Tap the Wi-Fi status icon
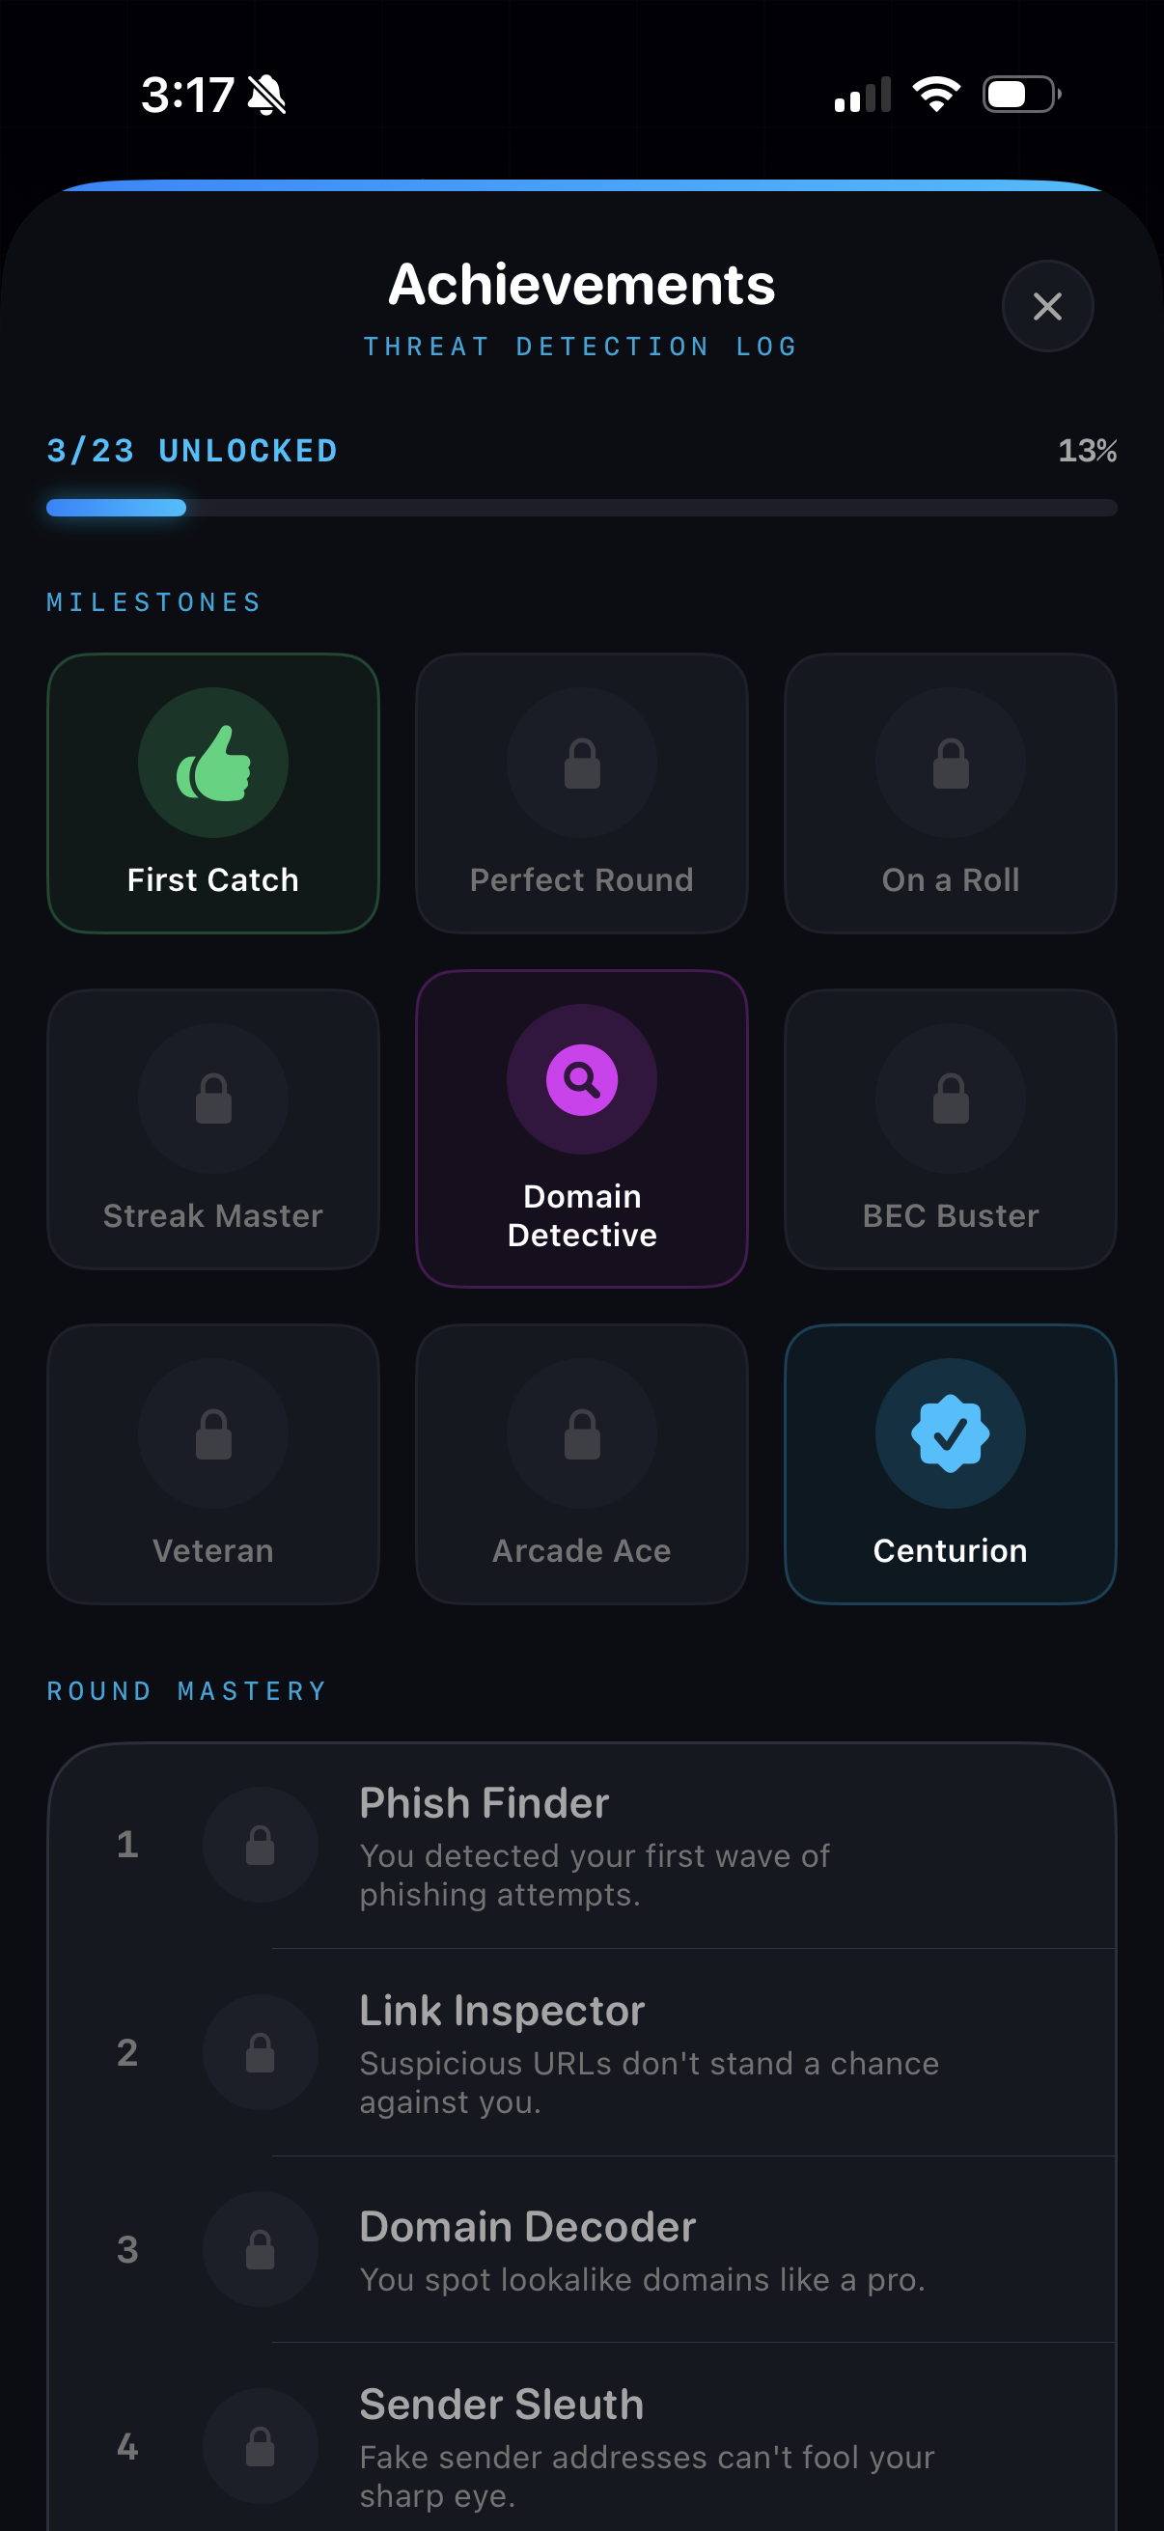The width and height of the screenshot is (1164, 2531). coord(936,95)
